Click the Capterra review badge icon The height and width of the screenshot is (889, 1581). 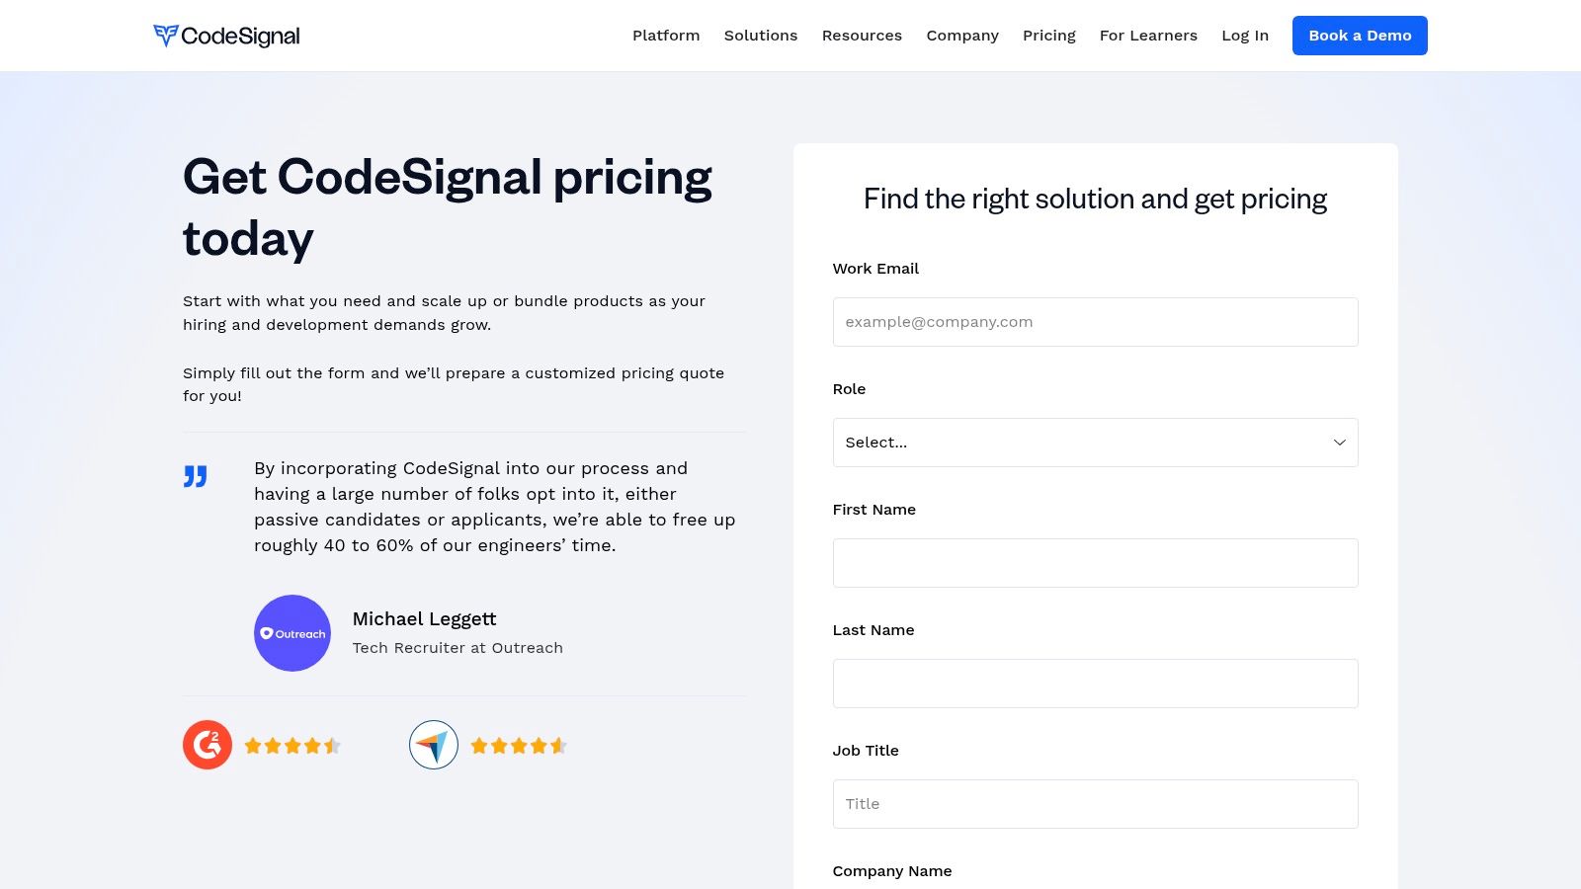pos(434,745)
